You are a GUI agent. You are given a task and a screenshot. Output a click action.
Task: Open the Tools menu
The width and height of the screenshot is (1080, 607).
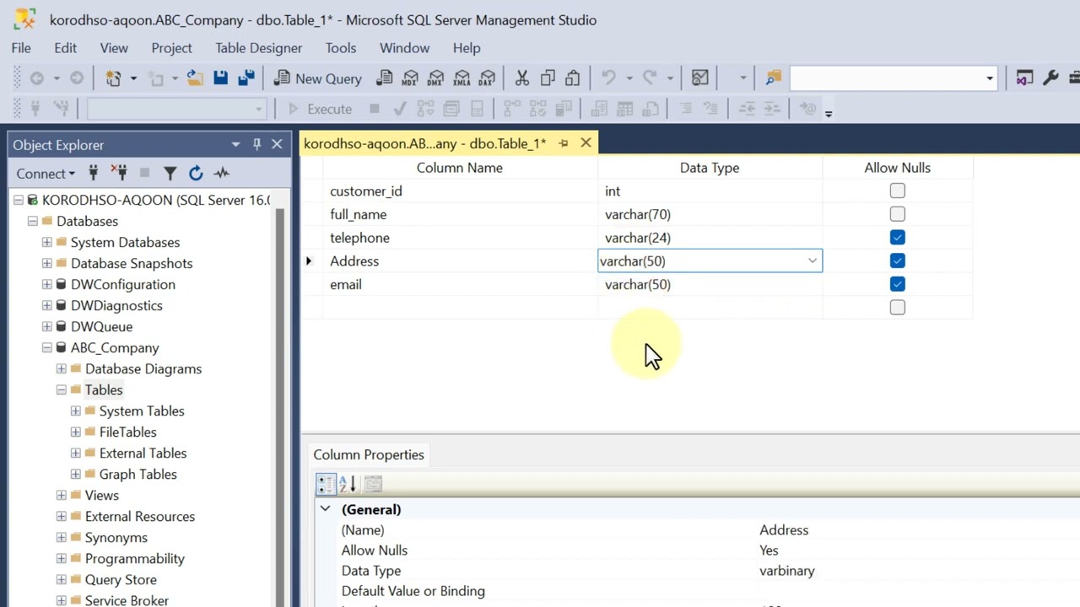point(341,48)
